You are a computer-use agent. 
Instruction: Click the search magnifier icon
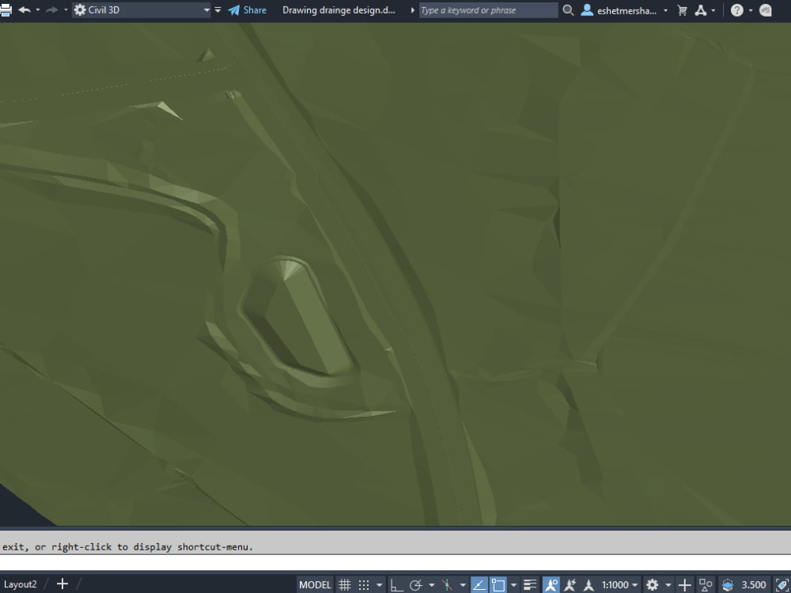(568, 10)
